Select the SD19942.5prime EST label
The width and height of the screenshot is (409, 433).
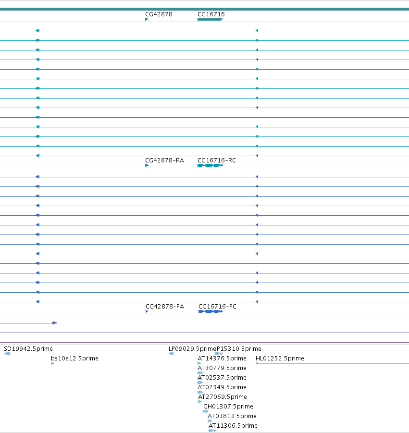coord(28,349)
